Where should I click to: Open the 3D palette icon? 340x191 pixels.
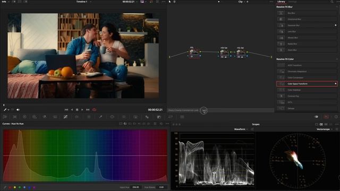click(182, 117)
